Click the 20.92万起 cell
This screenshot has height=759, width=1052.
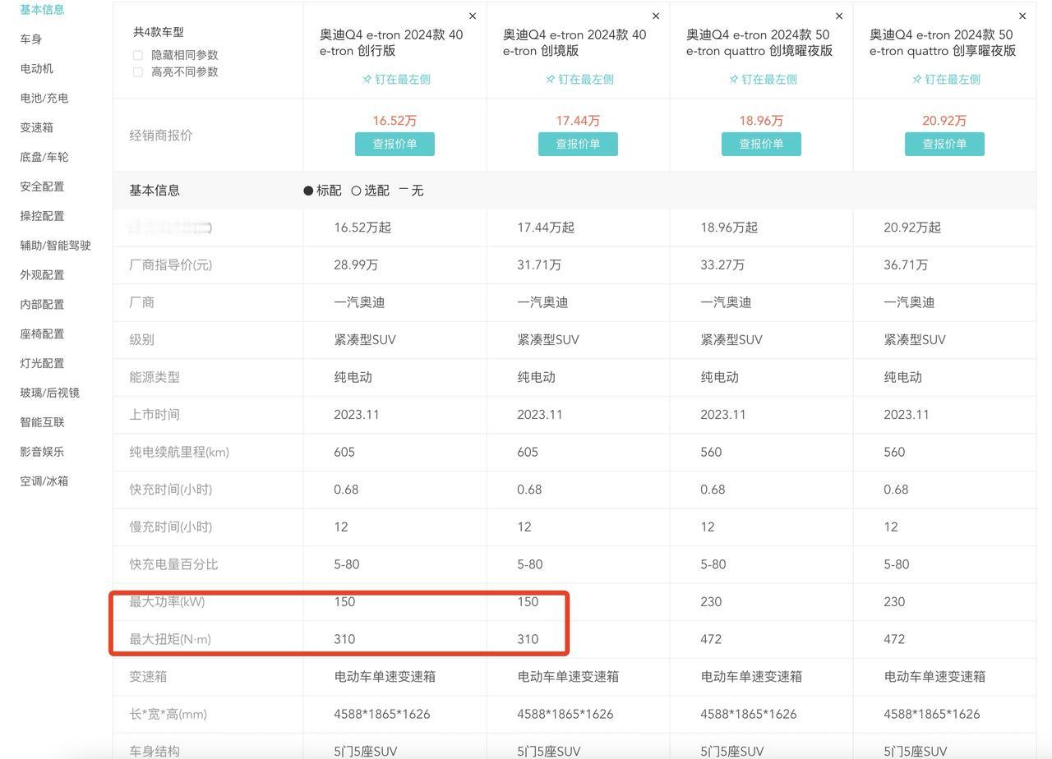pos(912,228)
